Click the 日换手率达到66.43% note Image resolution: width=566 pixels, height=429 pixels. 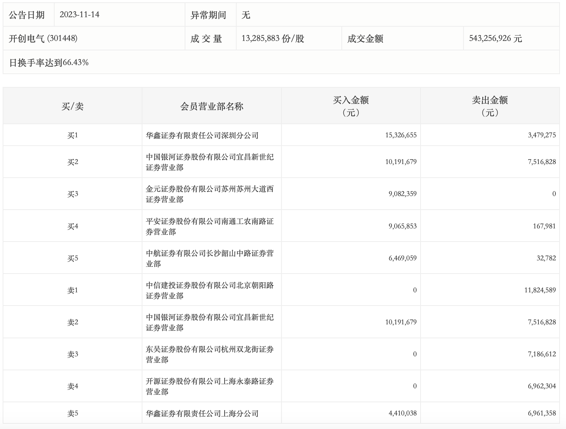[x=49, y=62]
